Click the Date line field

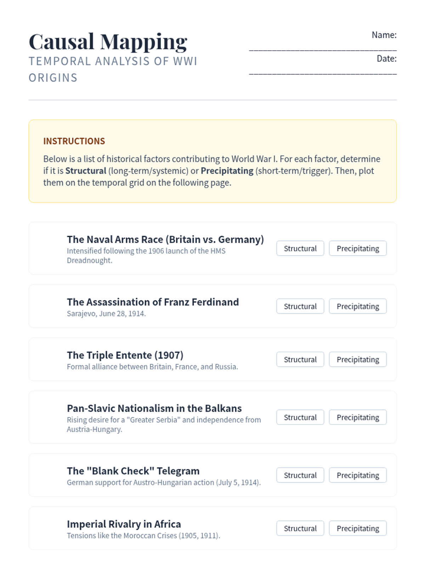tap(322, 71)
